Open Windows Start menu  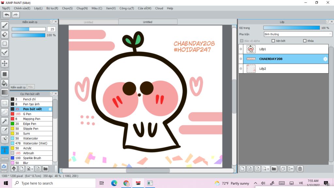(x=6, y=183)
